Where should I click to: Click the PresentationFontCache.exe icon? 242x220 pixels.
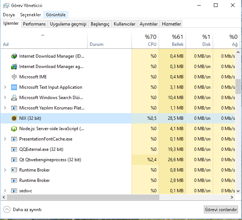14,139
